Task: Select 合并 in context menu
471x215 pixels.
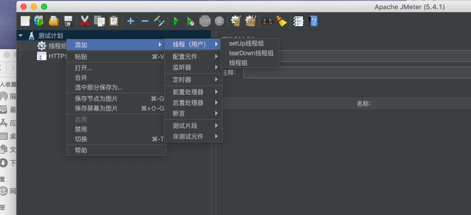Action: tap(116, 78)
